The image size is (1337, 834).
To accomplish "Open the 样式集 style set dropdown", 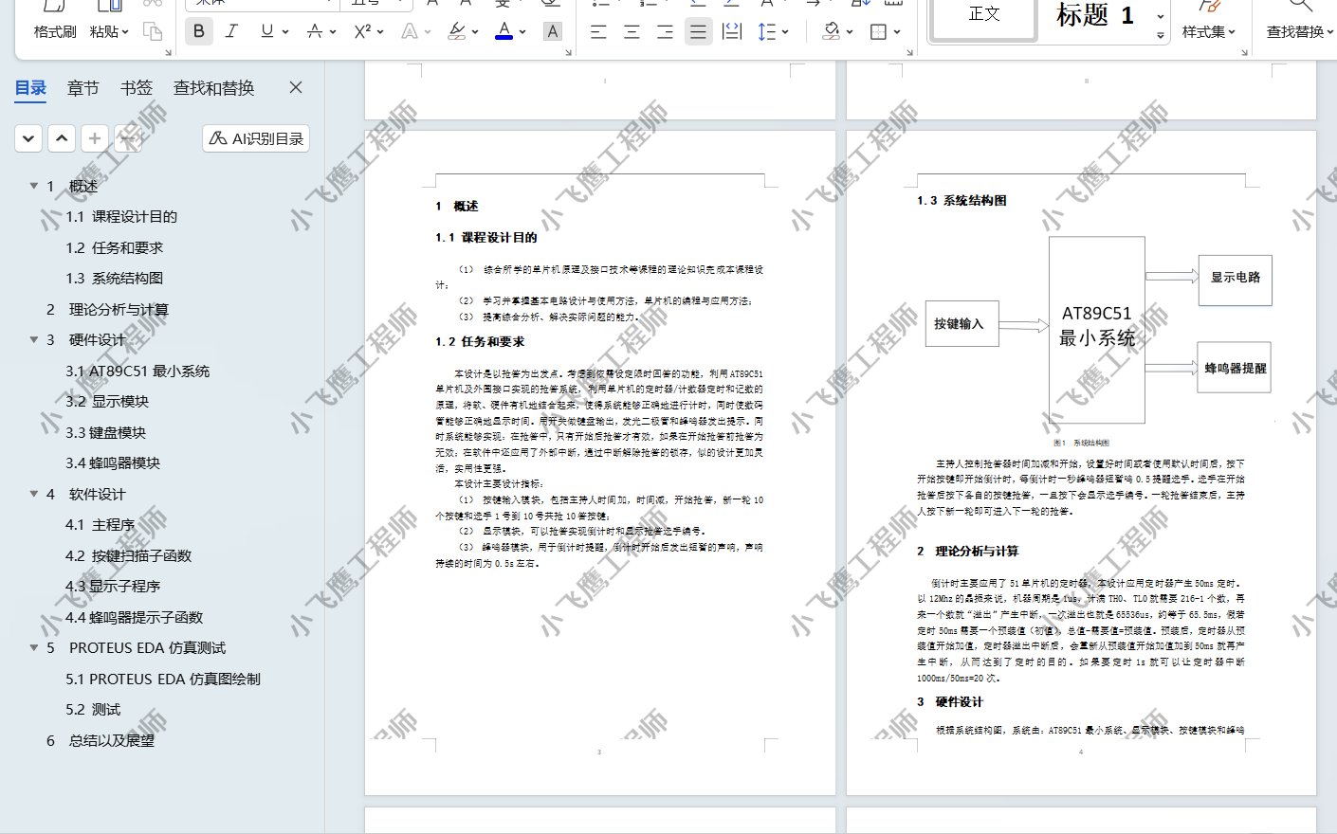I will [x=1209, y=31].
